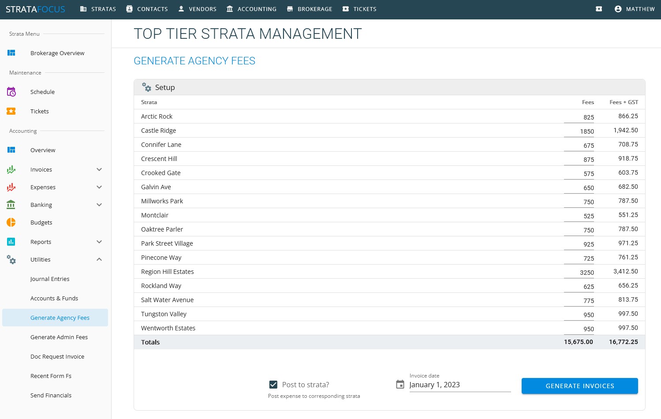Image resolution: width=661 pixels, height=419 pixels.
Task: Open the Matthew user account menu
Action: pos(635,9)
